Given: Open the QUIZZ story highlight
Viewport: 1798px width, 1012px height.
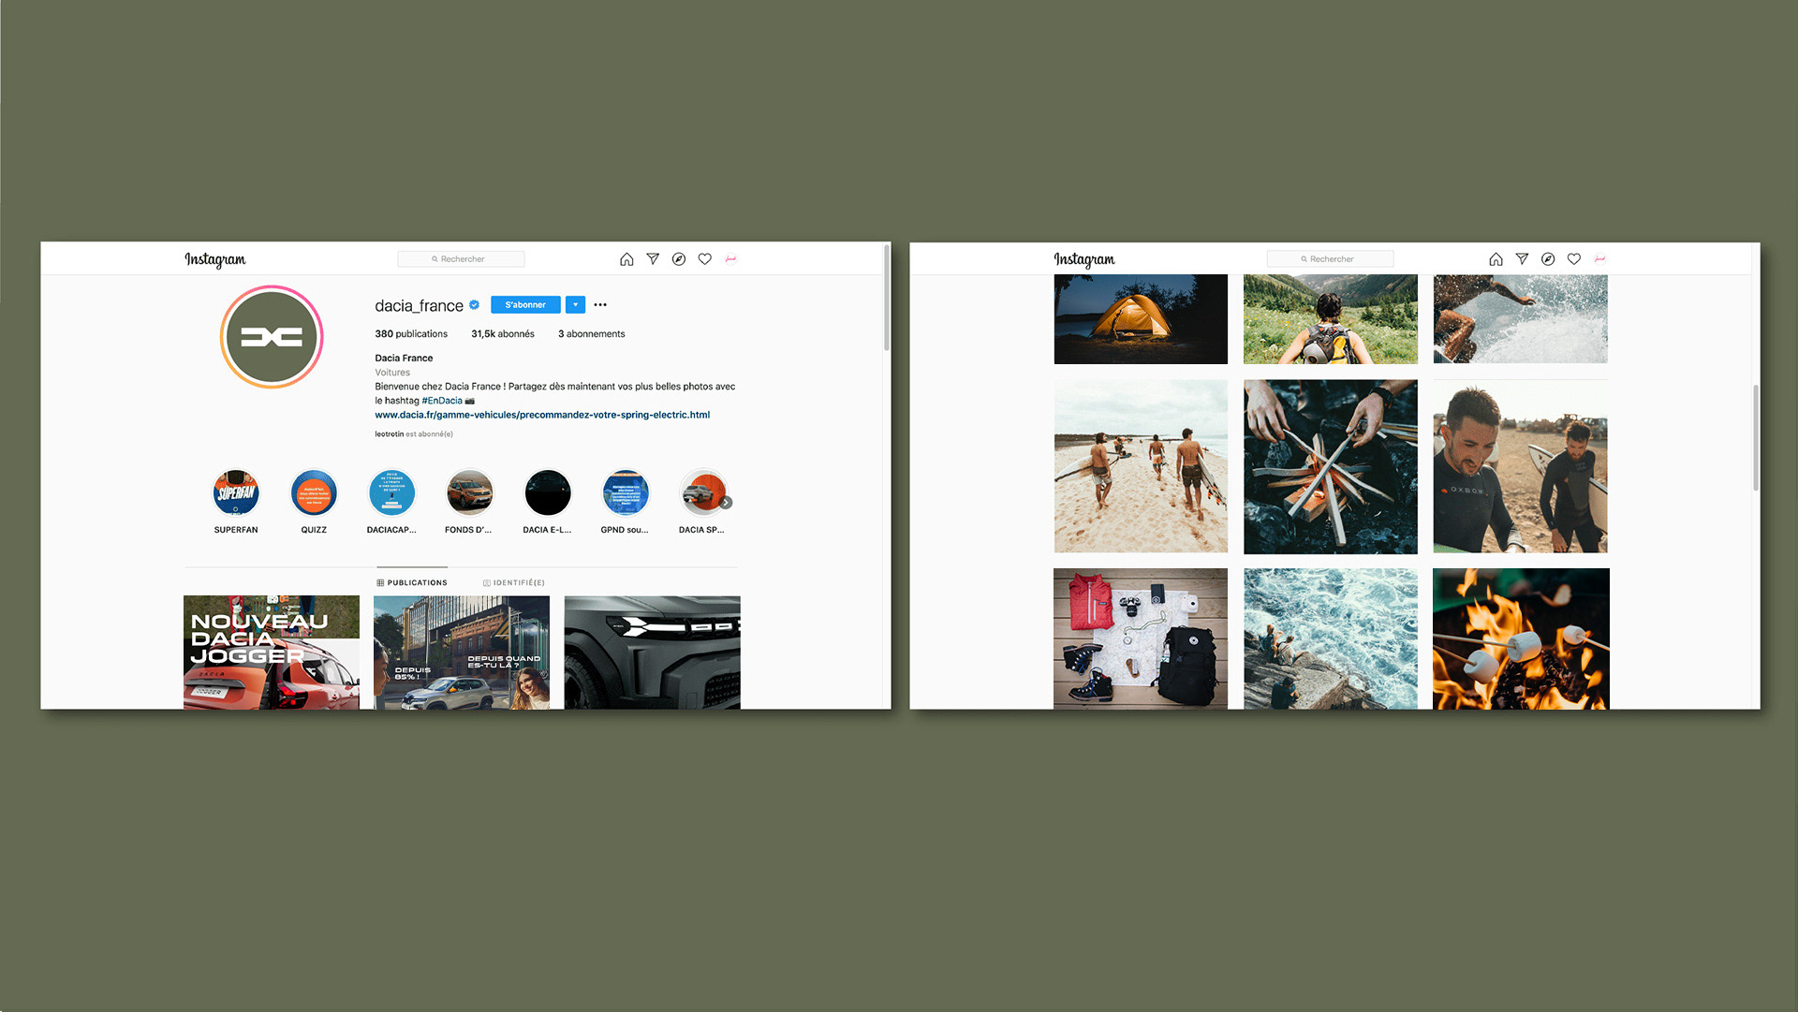Looking at the screenshot, I should click(x=314, y=492).
